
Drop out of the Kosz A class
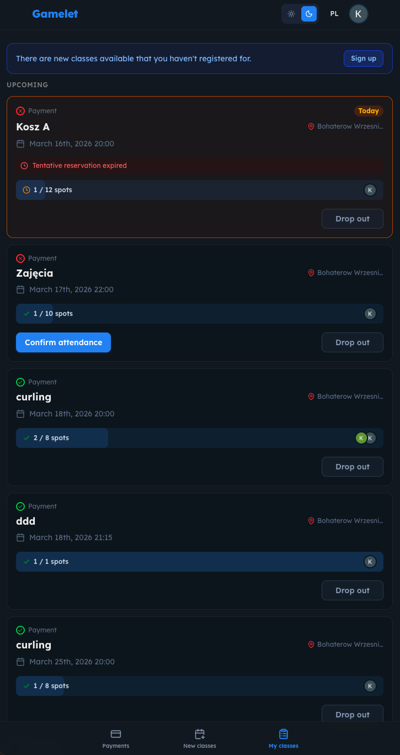[352, 218]
